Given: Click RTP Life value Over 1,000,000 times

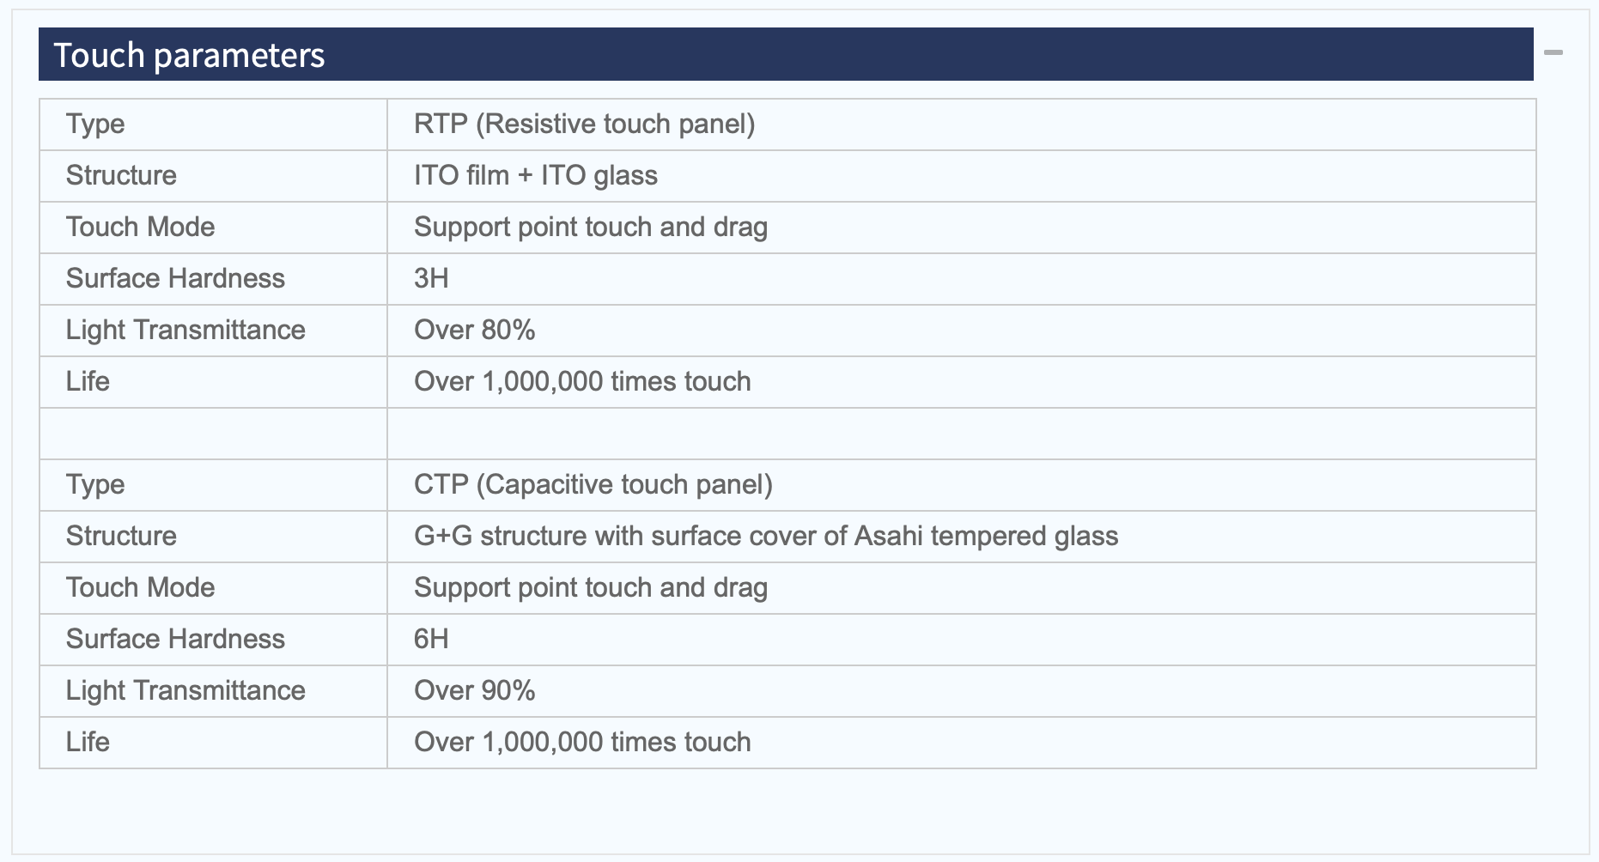Looking at the screenshot, I should [582, 381].
